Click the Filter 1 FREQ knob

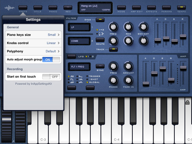pyautogui.click(x=113, y=27)
